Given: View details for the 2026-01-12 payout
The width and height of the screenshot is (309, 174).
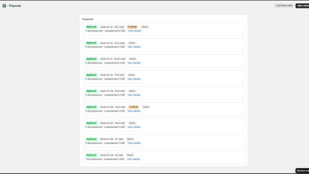Looking at the screenshot, I should (134, 47).
